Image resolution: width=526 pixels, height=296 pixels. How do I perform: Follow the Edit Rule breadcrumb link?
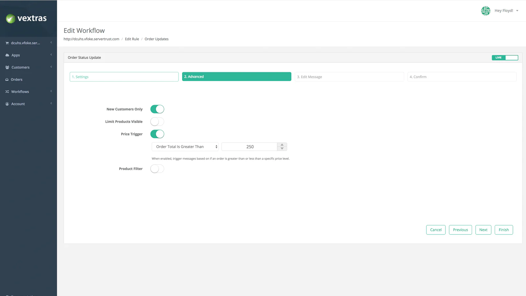point(132,39)
